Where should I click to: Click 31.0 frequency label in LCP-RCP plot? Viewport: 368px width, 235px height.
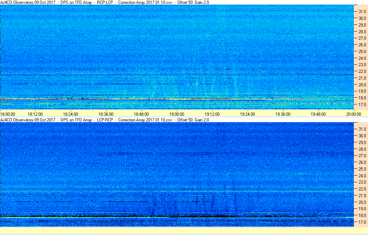[x=362, y=129]
